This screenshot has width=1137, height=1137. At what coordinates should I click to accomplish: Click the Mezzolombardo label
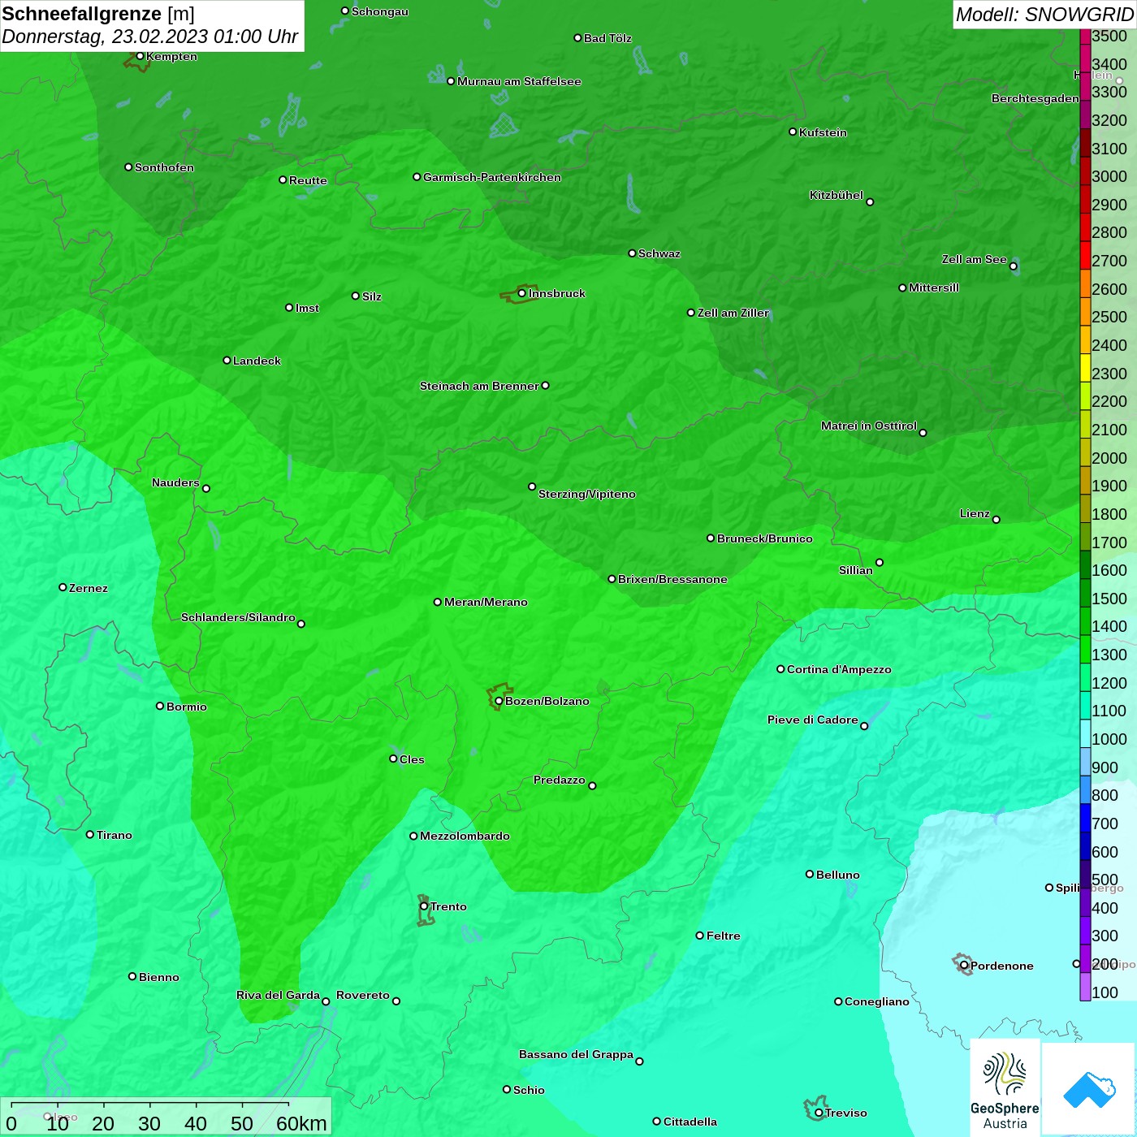point(465,836)
